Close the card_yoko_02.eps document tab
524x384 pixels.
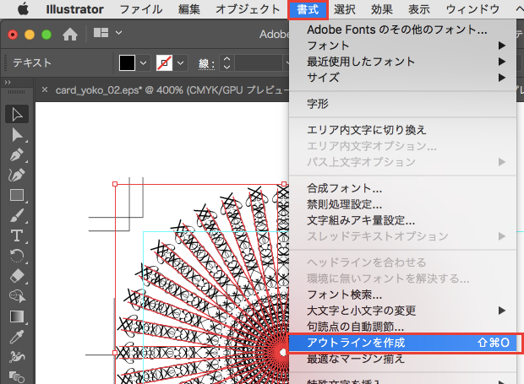45,90
